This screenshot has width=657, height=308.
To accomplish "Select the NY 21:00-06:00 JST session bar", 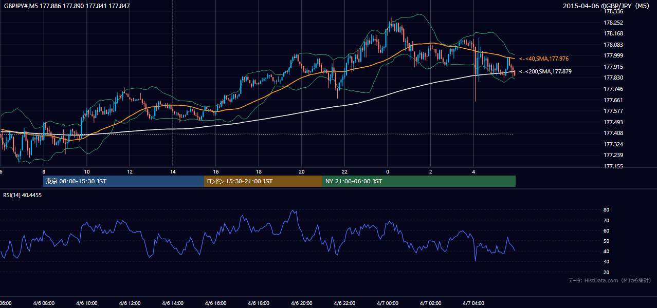I will (419, 181).
